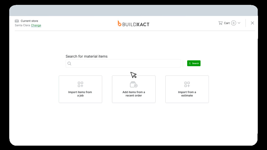Open the Import items from a job card

[x=80, y=89]
